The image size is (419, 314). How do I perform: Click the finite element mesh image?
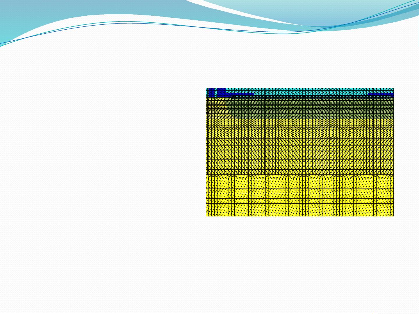300,152
